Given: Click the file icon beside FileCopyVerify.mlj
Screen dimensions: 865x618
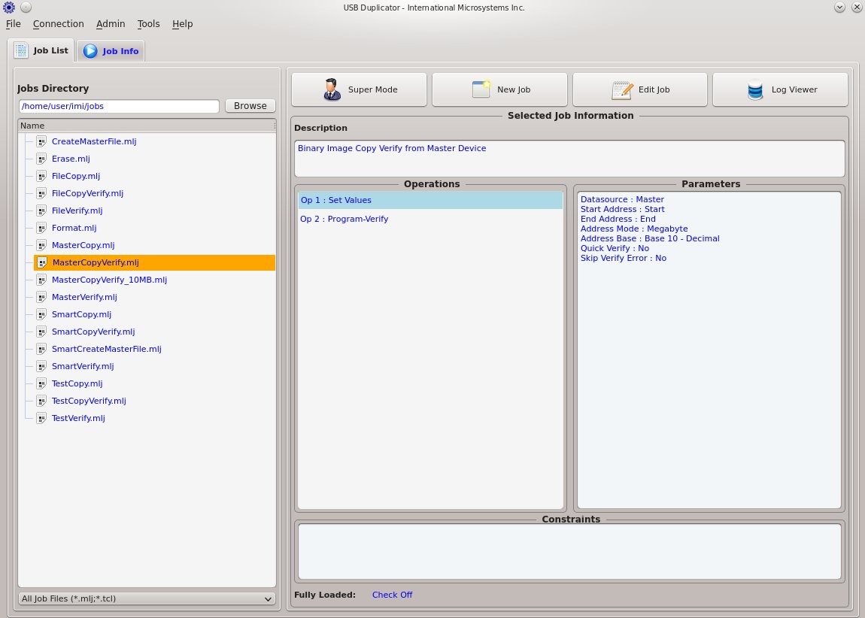Looking at the screenshot, I should coord(41,193).
